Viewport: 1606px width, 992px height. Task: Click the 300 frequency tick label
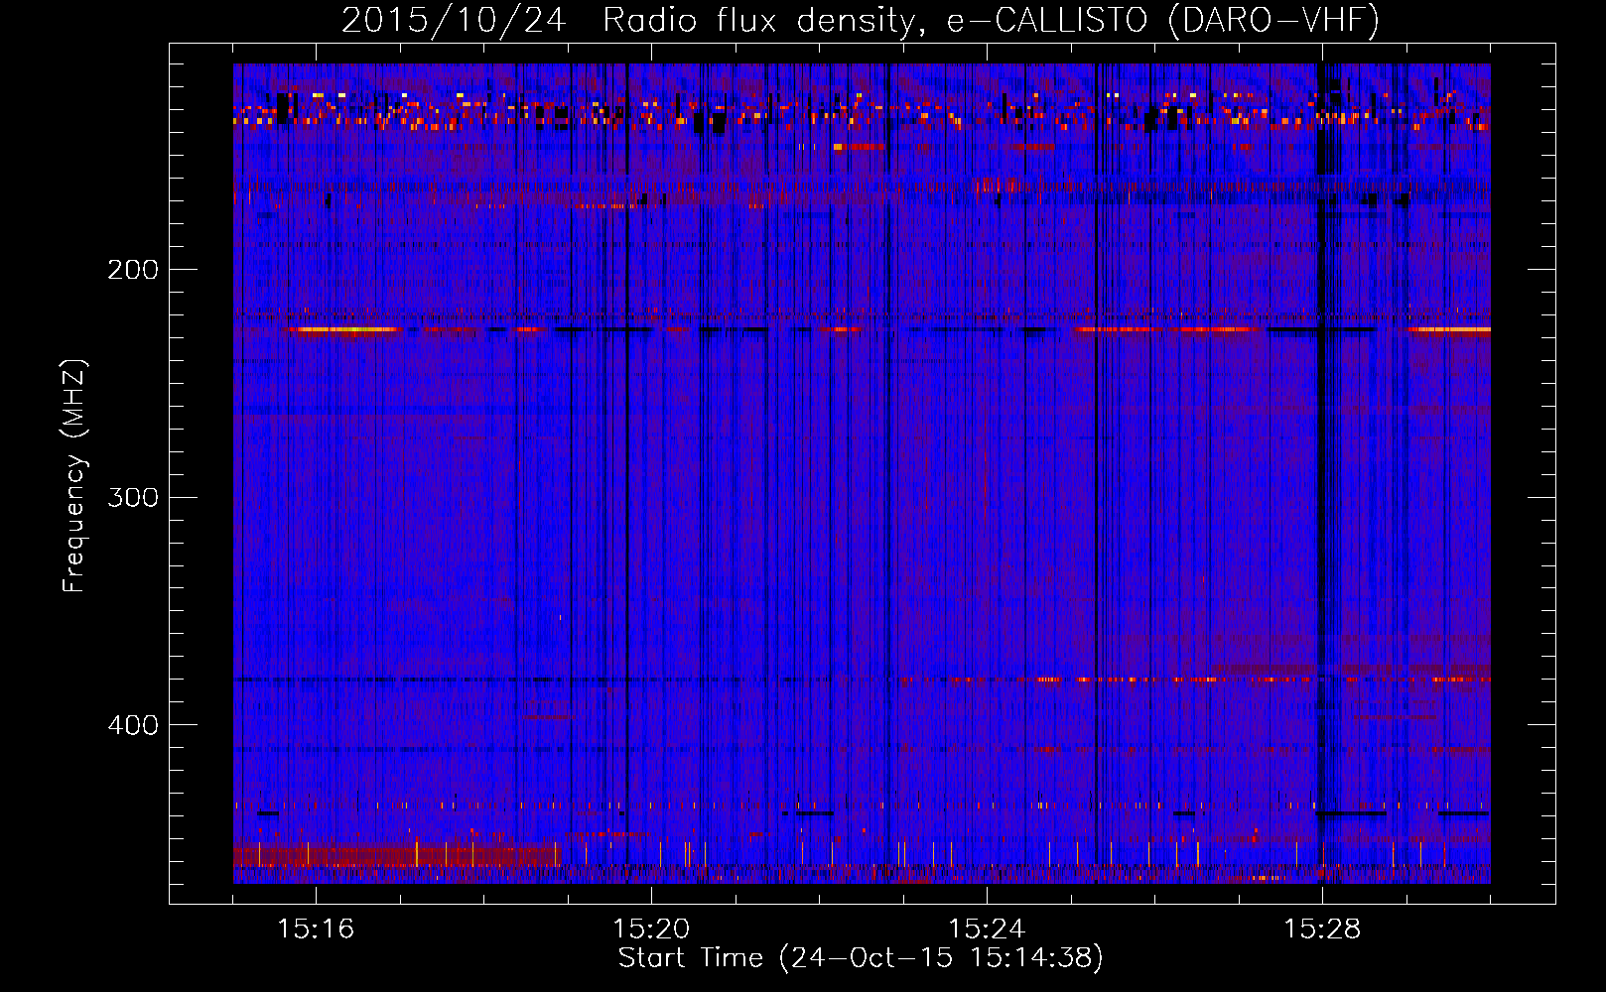[132, 497]
